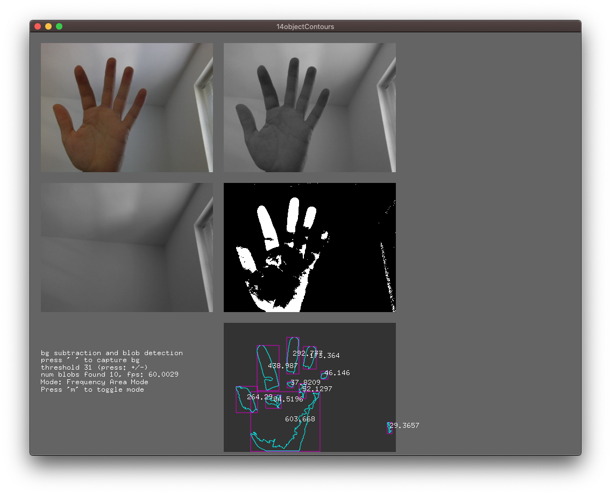
Task: Click the contour blob view panel
Action: coord(310,387)
